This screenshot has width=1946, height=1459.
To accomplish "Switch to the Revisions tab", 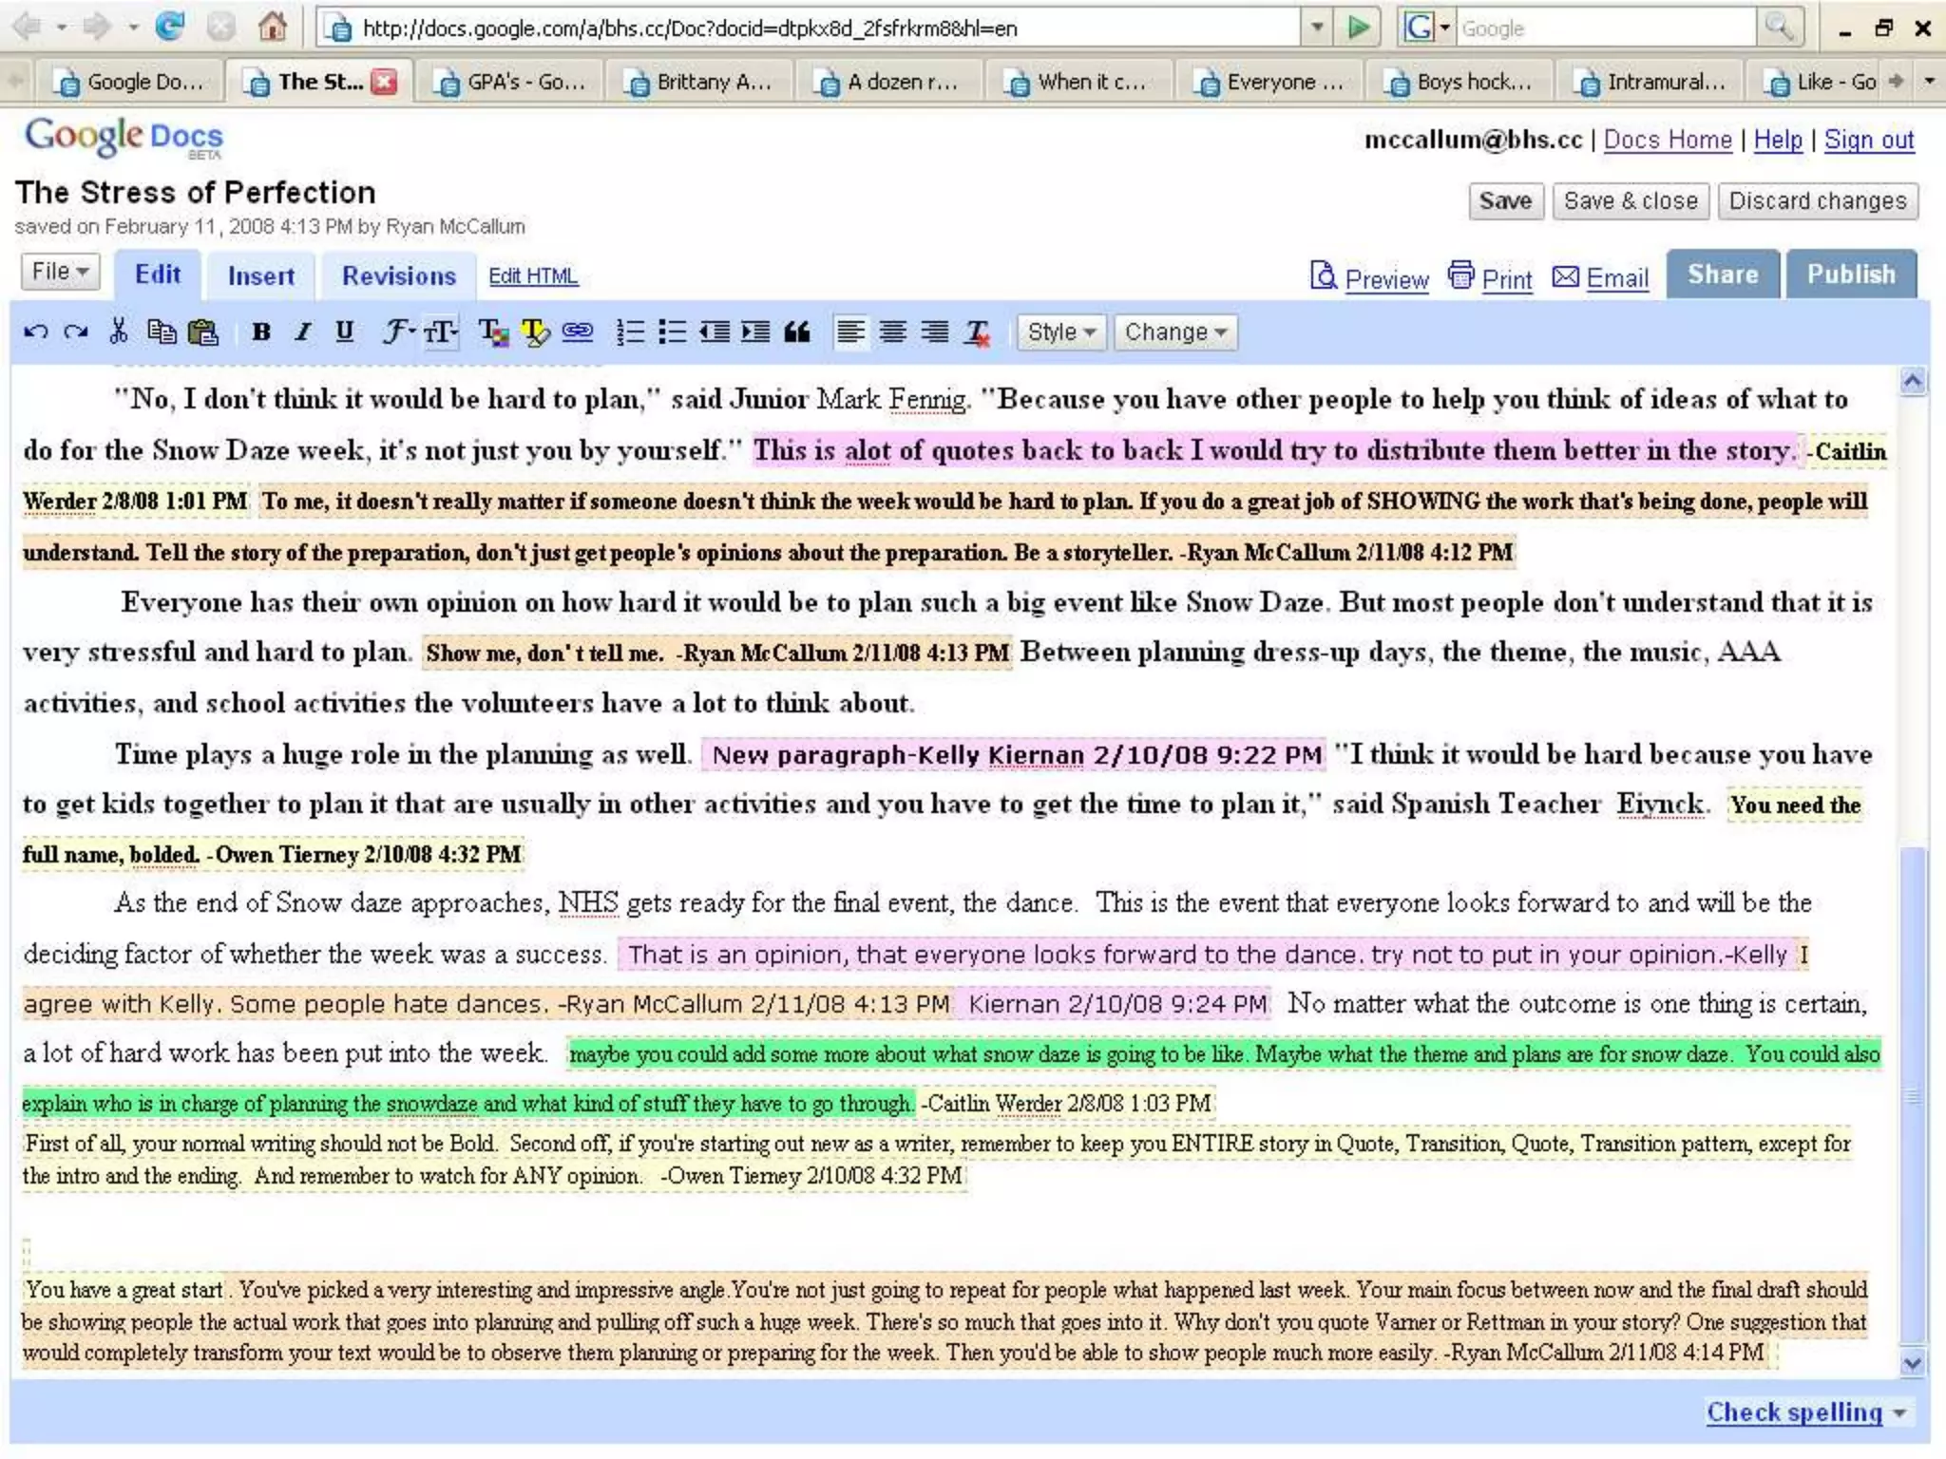I will click(398, 276).
